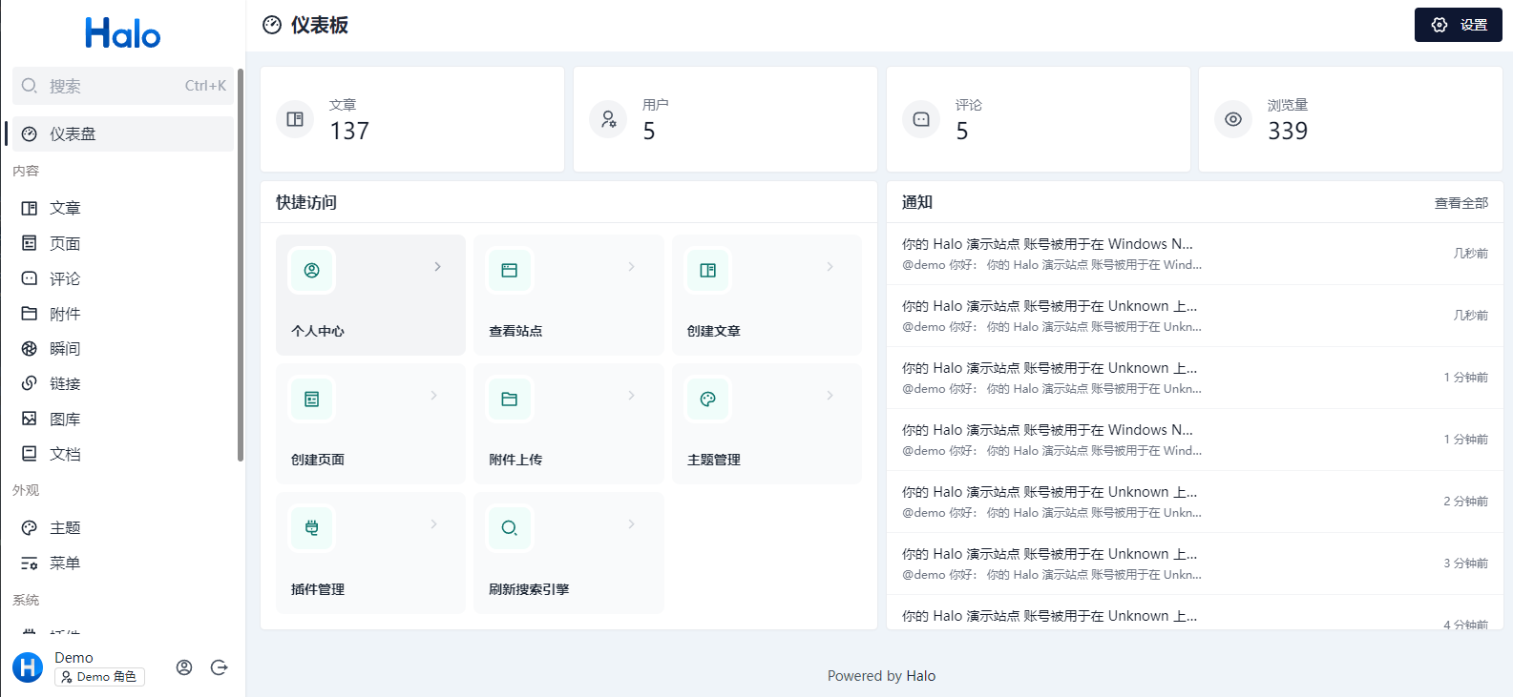Click the Ctrl+K shortcut hint
The image size is (1513, 697).
click(205, 86)
